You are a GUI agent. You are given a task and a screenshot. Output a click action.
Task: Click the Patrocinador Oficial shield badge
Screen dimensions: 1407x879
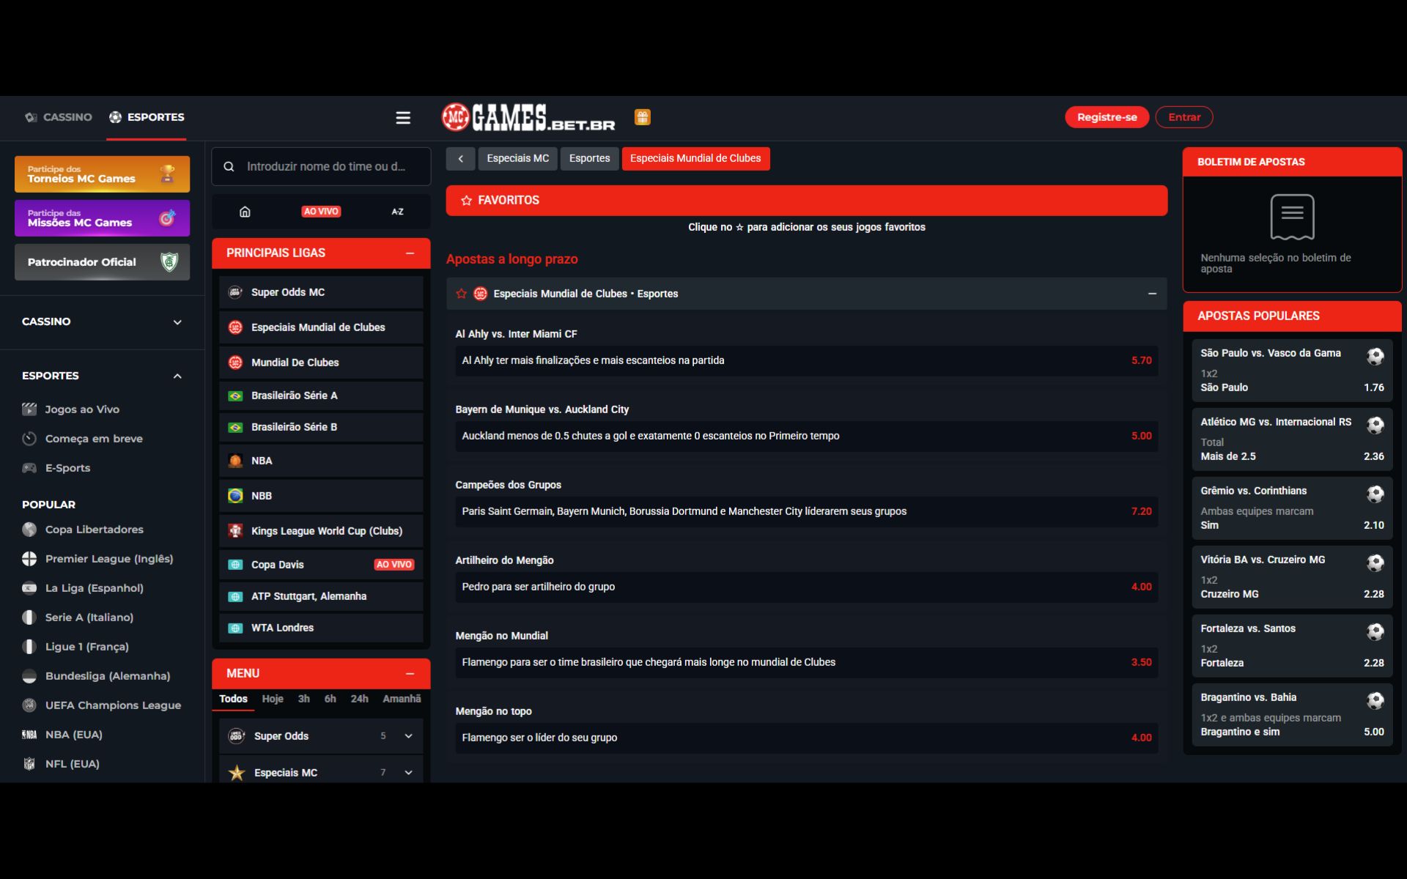coord(169,262)
